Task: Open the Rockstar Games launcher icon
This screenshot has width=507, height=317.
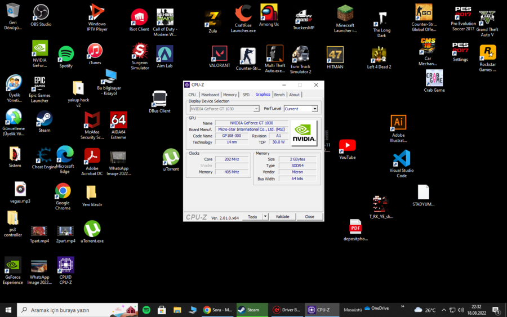Action: click(487, 53)
